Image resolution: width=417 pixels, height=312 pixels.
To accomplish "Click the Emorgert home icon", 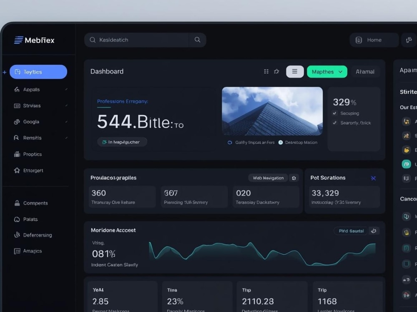I will pyautogui.click(x=17, y=170).
